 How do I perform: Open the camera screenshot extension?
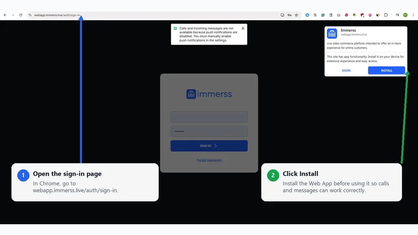(x=339, y=15)
